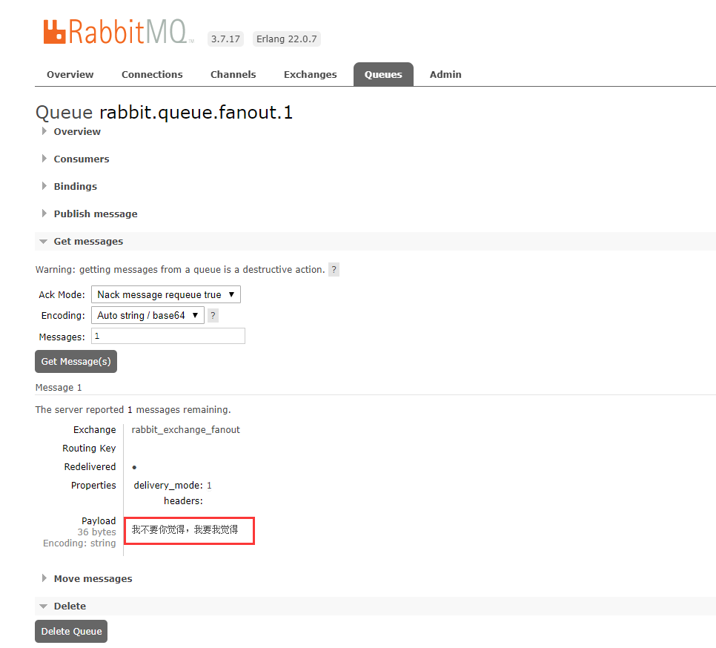Click the delivery_mode: 1 property

pyautogui.click(x=173, y=486)
